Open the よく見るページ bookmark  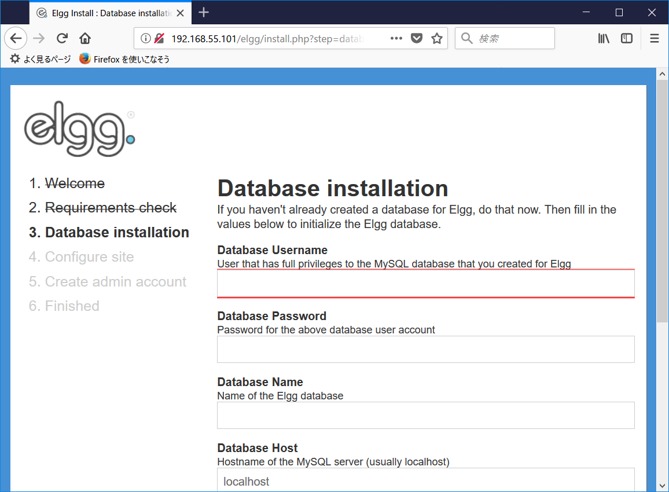39,58
